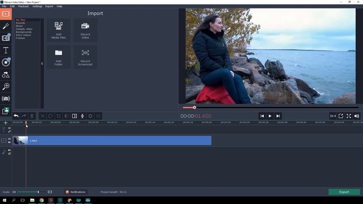Click the Split scissors icon

click(43, 116)
